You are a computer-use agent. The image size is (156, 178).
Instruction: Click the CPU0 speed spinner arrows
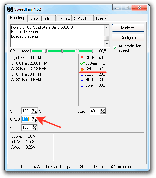pyautogui.click(x=34, y=119)
